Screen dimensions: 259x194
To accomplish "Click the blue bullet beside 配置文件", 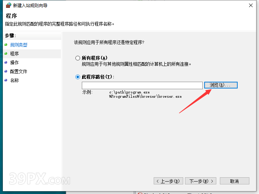I will 6,71.
